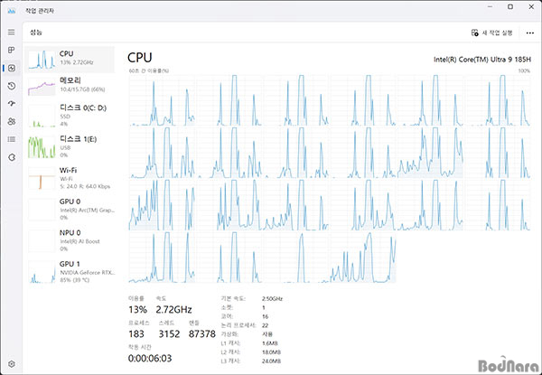Open the hamburger navigation menu
Viewport: 542px width, 375px height.
pyautogui.click(x=12, y=32)
